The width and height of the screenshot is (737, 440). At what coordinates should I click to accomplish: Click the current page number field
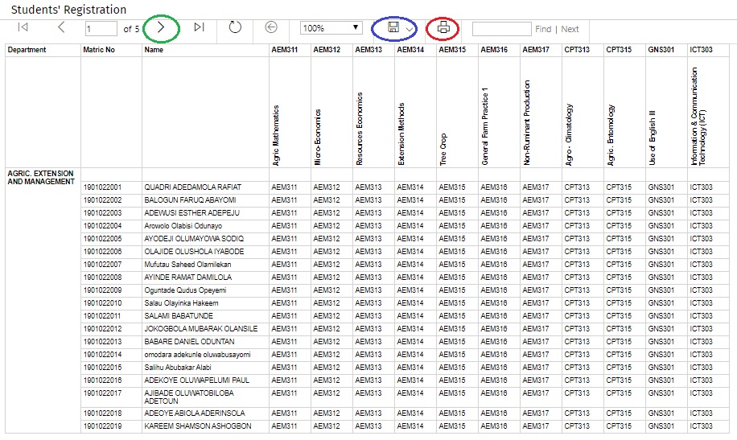101,29
